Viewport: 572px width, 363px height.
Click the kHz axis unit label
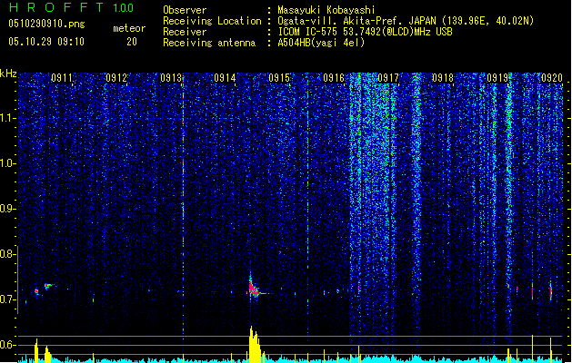(8, 74)
